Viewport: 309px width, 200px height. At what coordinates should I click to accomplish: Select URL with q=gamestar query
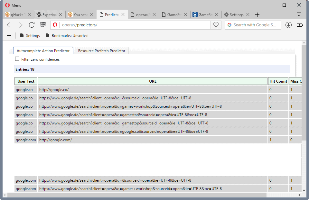coord(153,114)
